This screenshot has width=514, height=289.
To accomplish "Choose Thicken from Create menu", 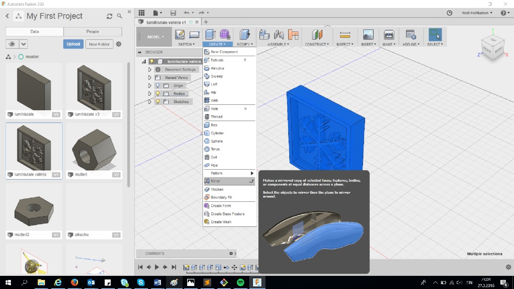I will click(x=230, y=189).
